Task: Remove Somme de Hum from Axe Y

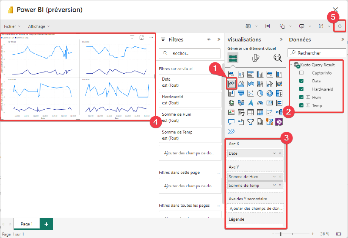Action: pos(280,177)
